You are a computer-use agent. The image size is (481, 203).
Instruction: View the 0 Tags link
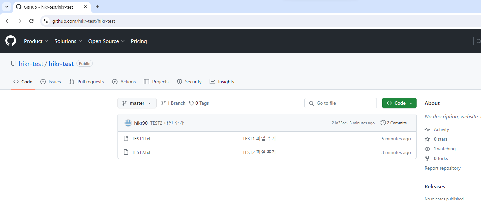coord(199,103)
